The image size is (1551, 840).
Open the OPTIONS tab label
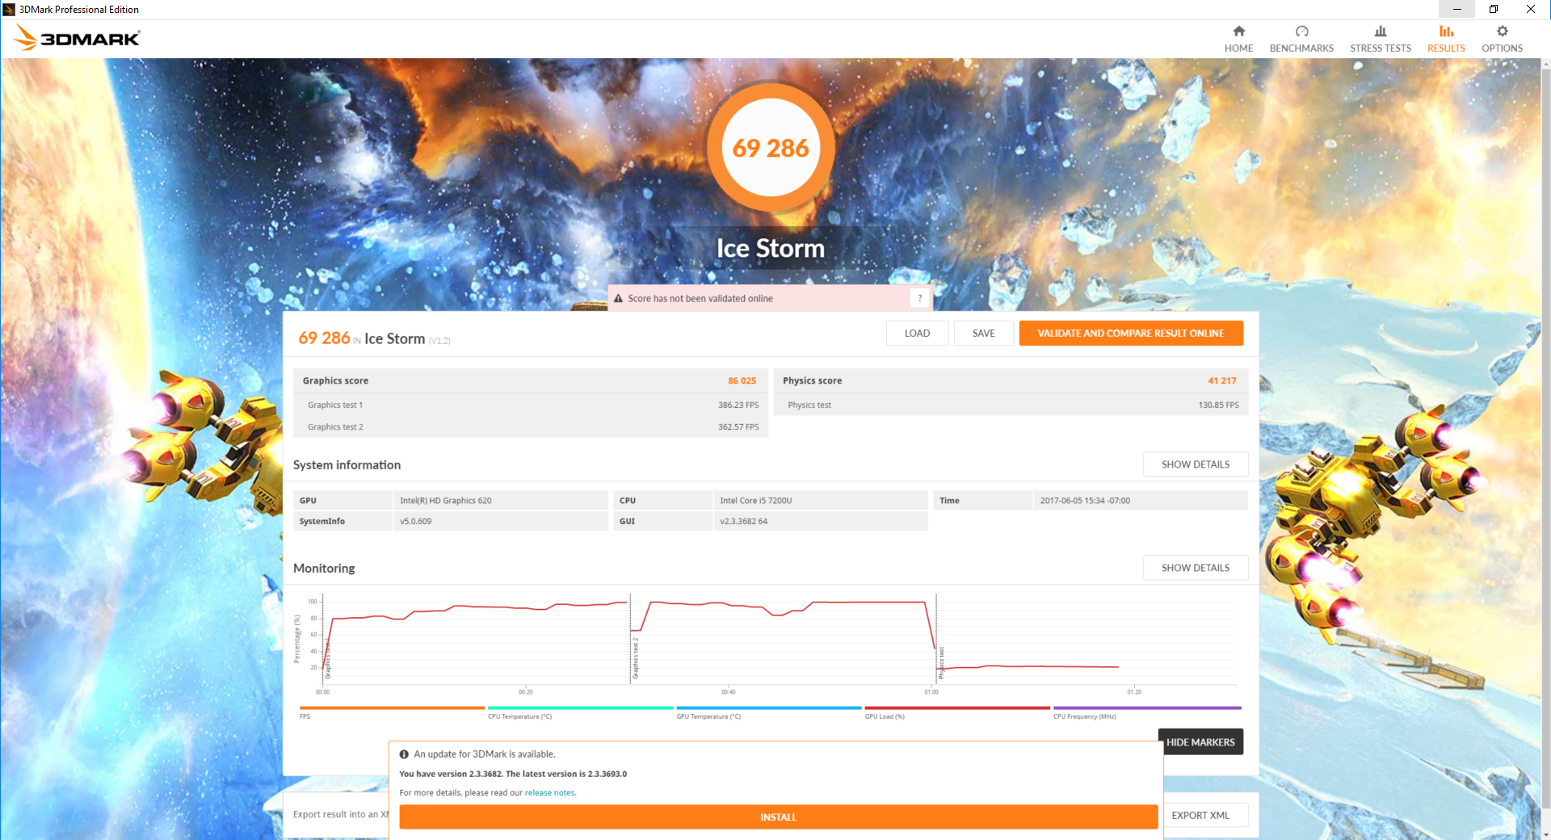coord(1502,48)
